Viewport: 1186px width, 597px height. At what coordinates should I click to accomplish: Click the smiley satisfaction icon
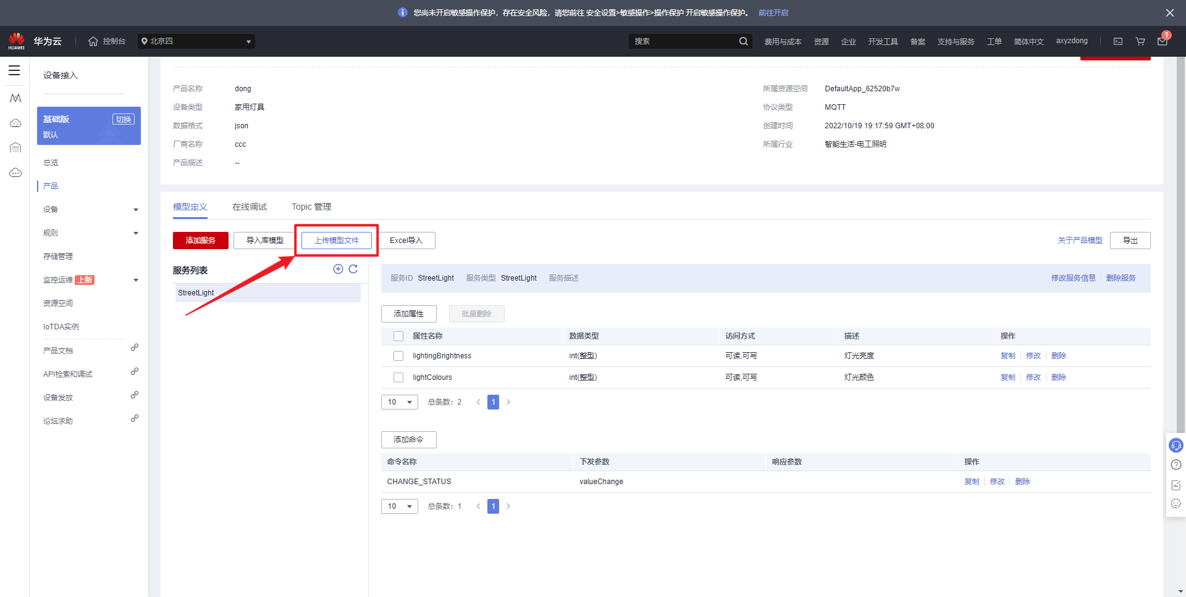coord(1176,504)
